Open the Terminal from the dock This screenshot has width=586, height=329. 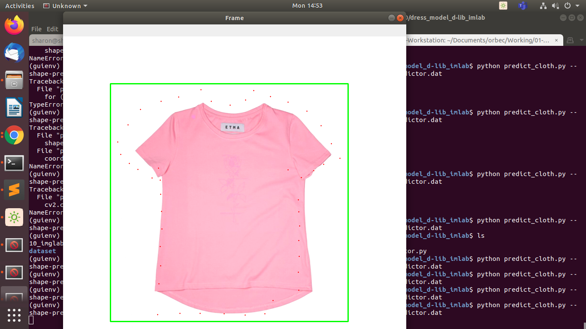14,163
